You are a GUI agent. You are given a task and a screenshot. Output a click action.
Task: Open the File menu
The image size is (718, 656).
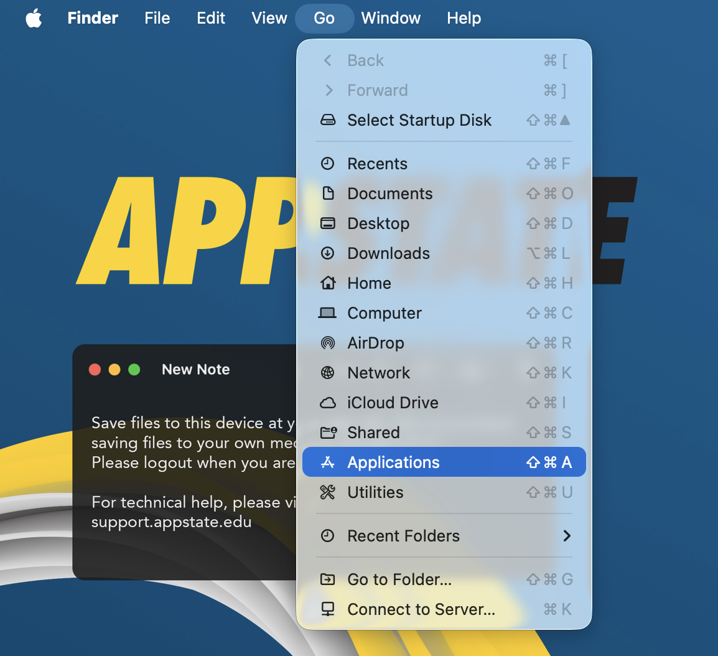coord(157,18)
